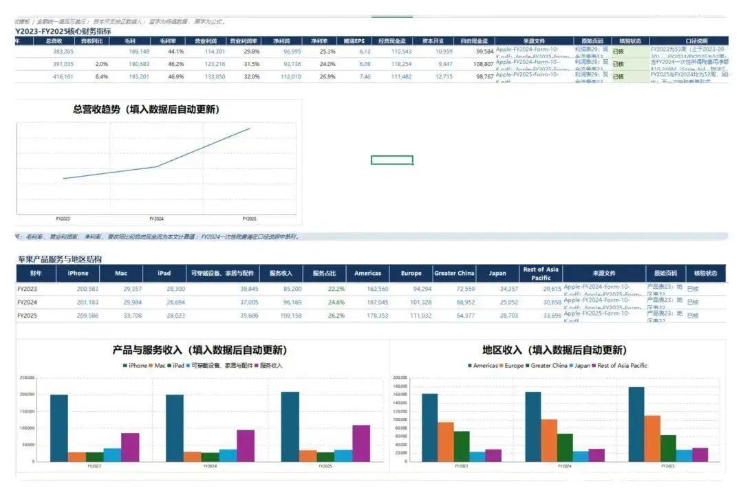The width and height of the screenshot is (743, 495).
Task: Click the Rest of Asia Pacific table header
Action: [541, 274]
